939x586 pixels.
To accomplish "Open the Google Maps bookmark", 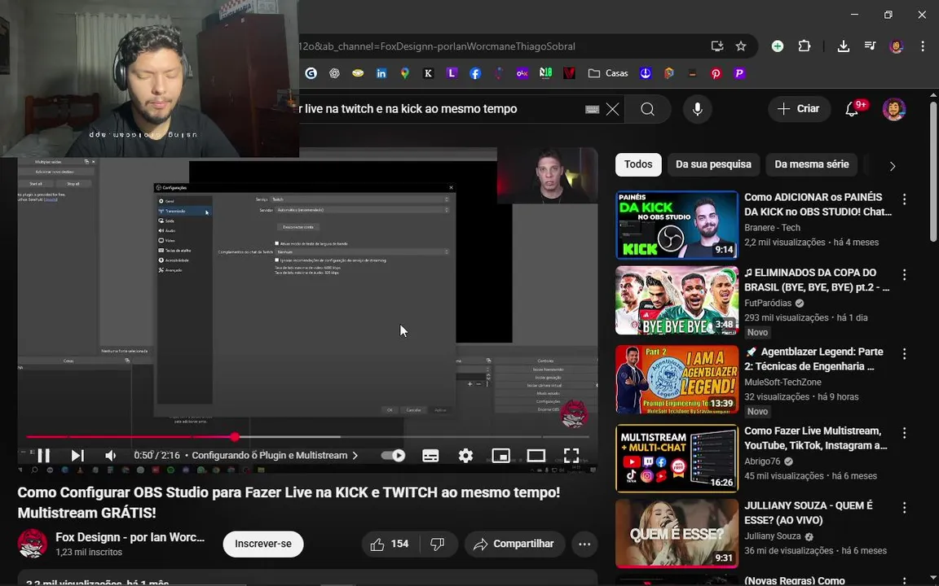I will 405,73.
